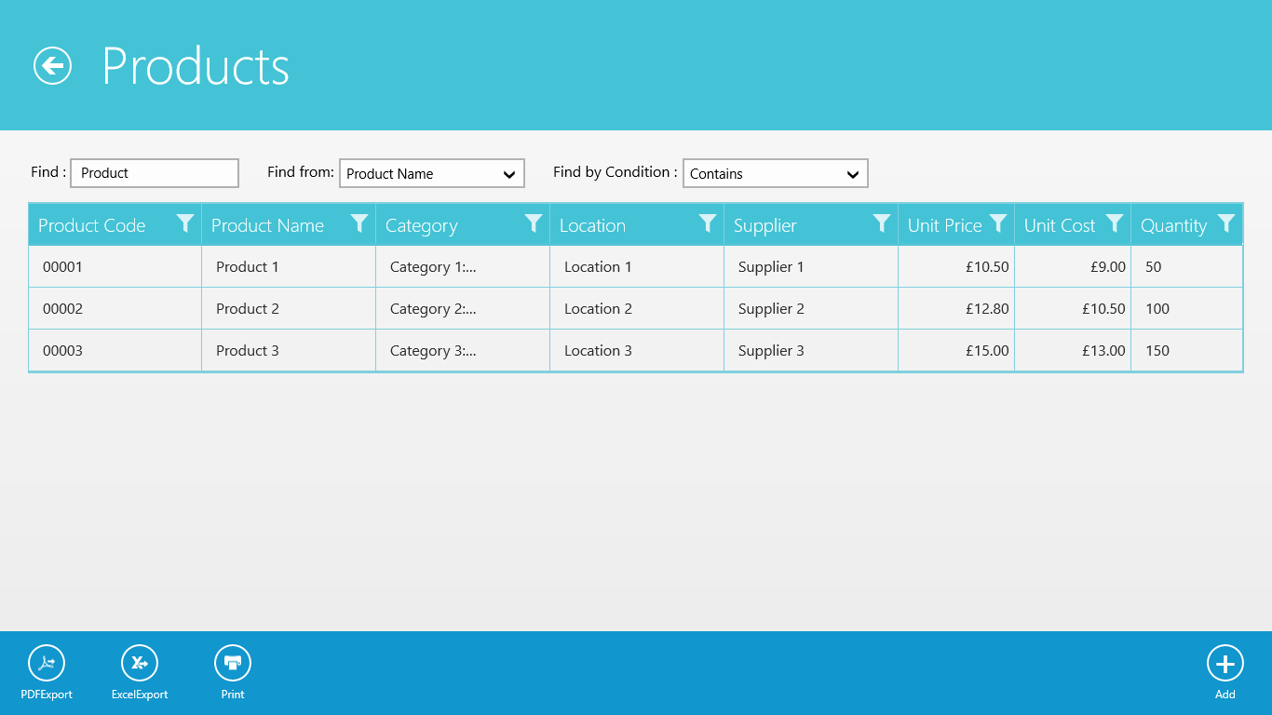Screen dimensions: 1272x715
Task: Open filter for Unit Cost column
Action: [x=1115, y=223]
